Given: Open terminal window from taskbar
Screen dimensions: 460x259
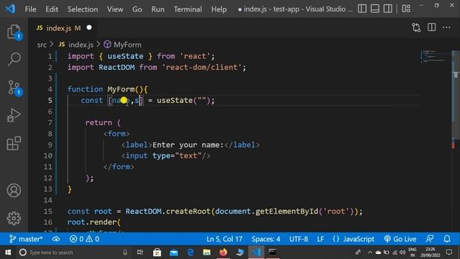Looking at the screenshot, I should (272, 253).
